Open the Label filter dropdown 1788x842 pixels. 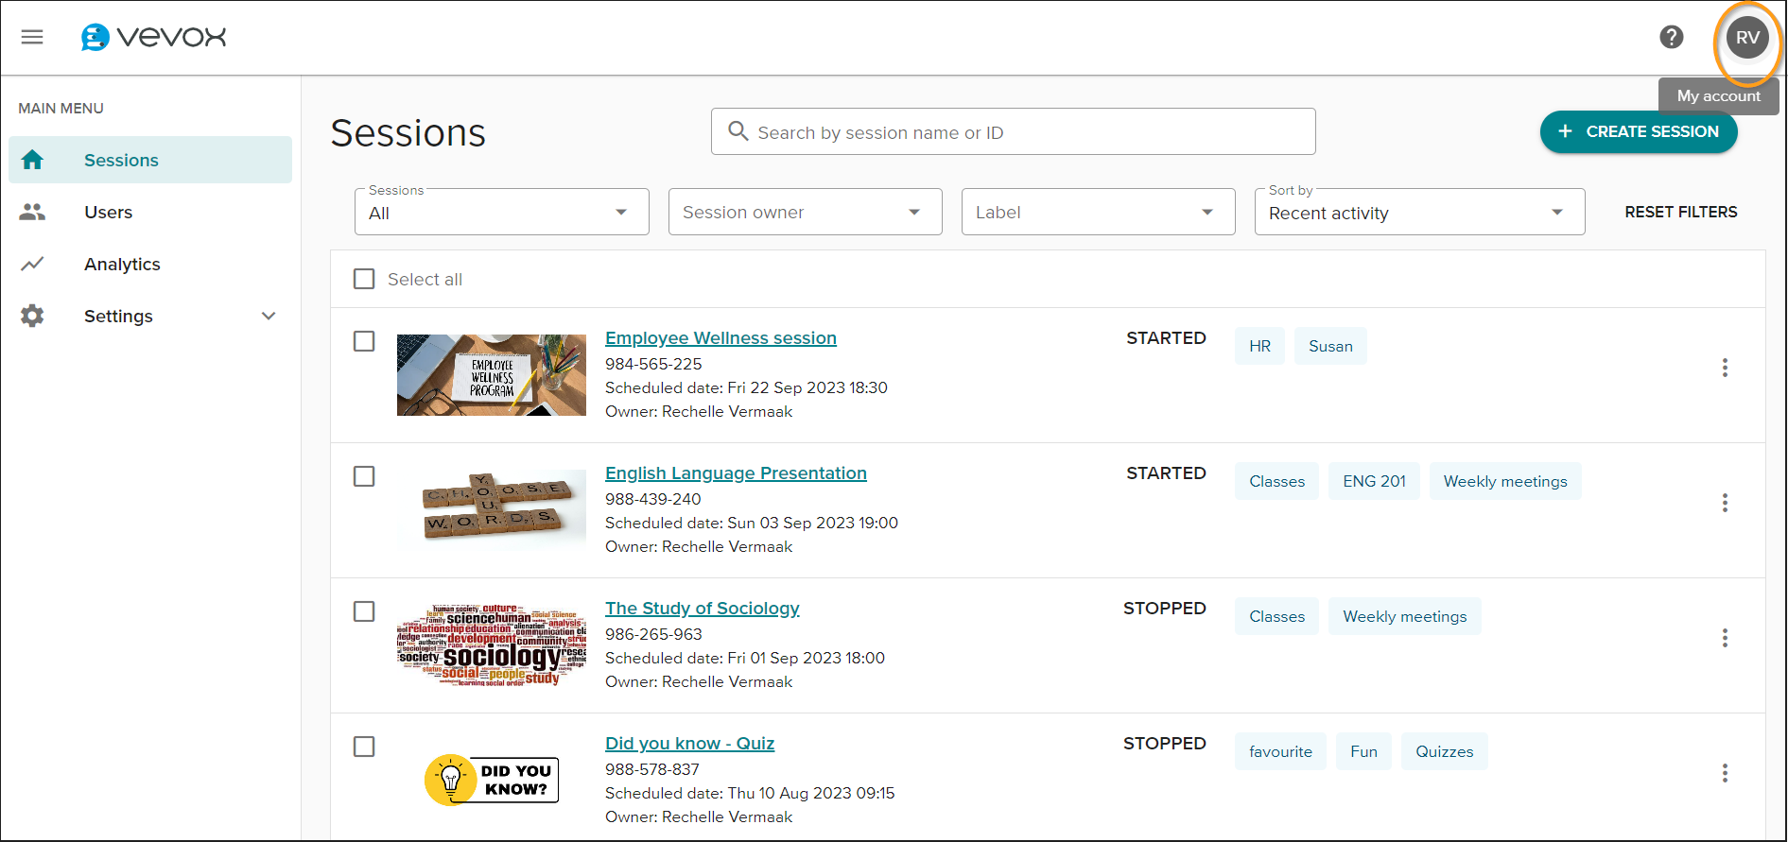point(1099,212)
